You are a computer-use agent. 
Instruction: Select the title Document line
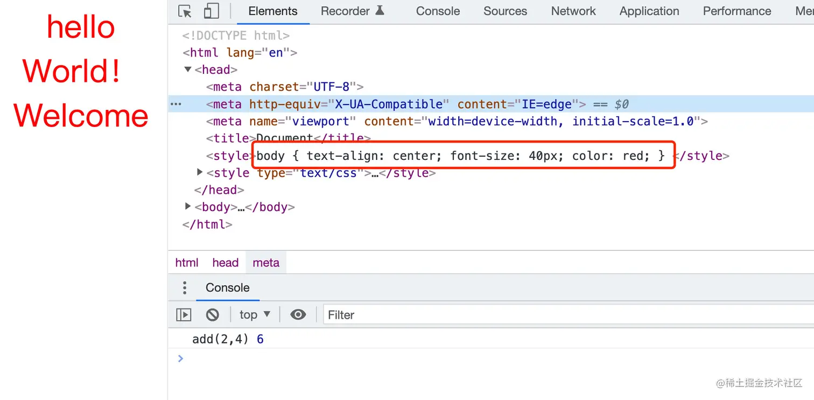pos(289,138)
